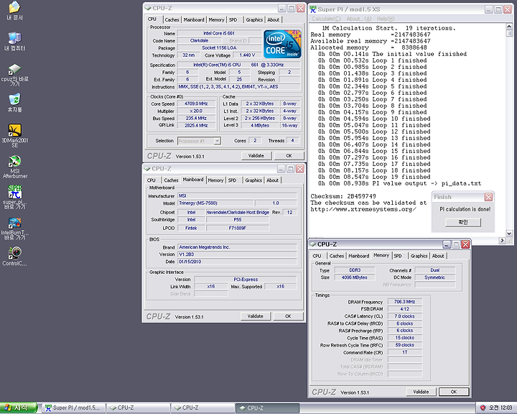
Task: Switch to Mainboard tab in top CPU-Z window
Action: 194,20
